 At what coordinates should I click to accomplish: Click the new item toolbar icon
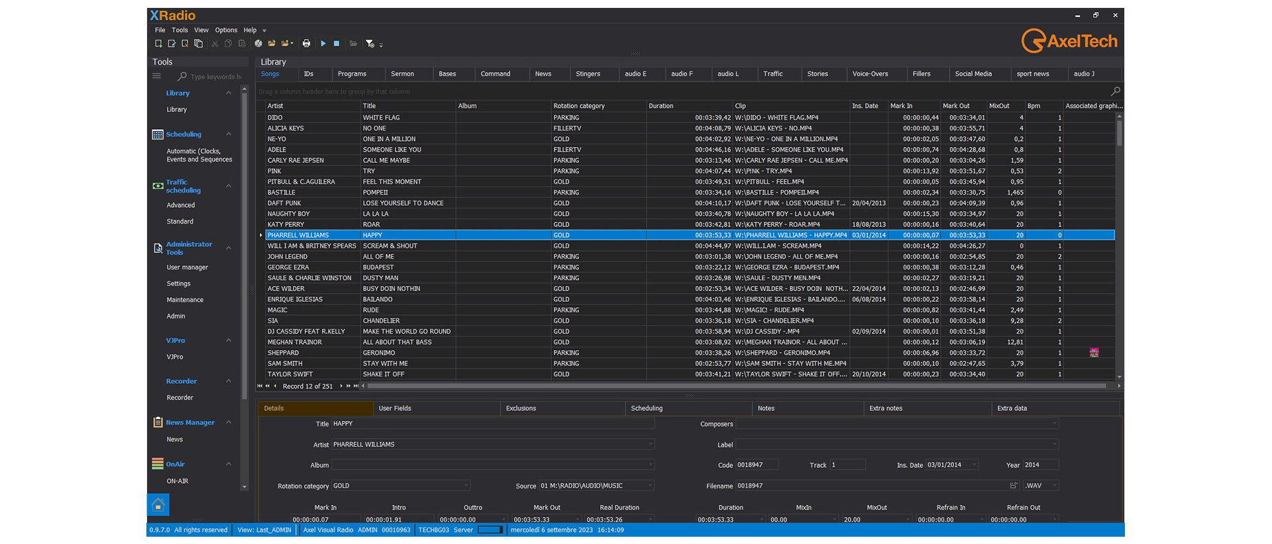coord(158,44)
